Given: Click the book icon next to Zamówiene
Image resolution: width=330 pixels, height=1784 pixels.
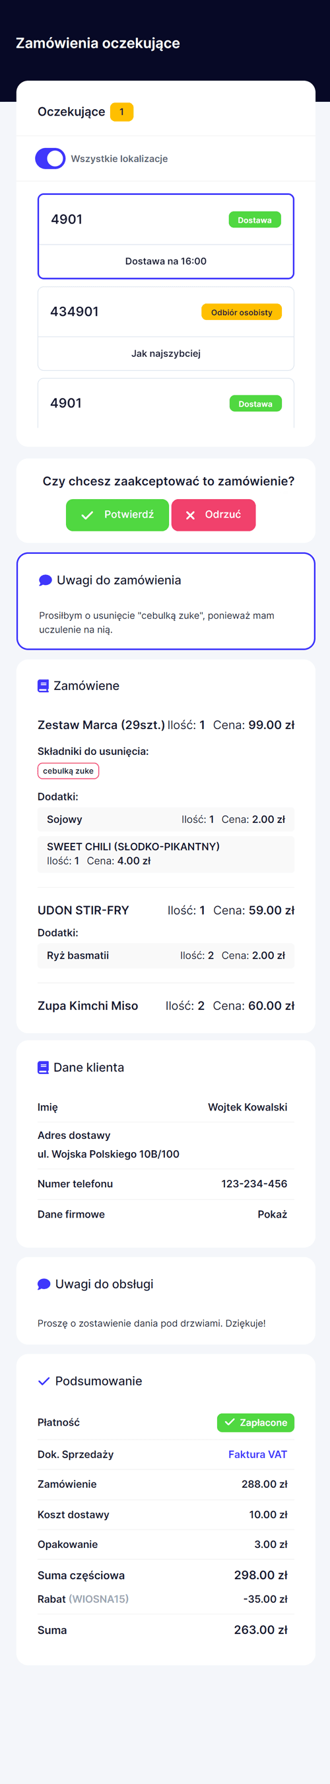Looking at the screenshot, I should (x=43, y=685).
